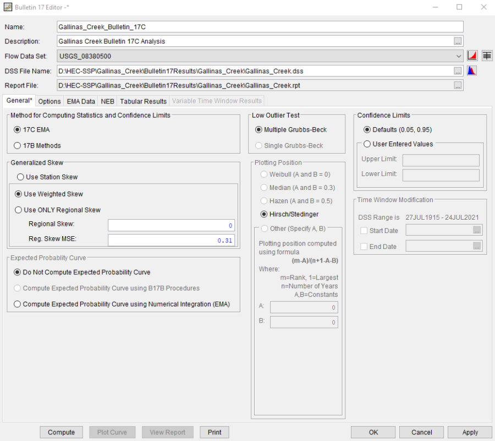The image size is (495, 441).
Task: Choose Use Station Skew option
Action: tap(20, 177)
